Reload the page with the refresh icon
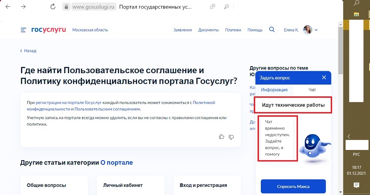 pyautogui.click(x=53, y=7)
